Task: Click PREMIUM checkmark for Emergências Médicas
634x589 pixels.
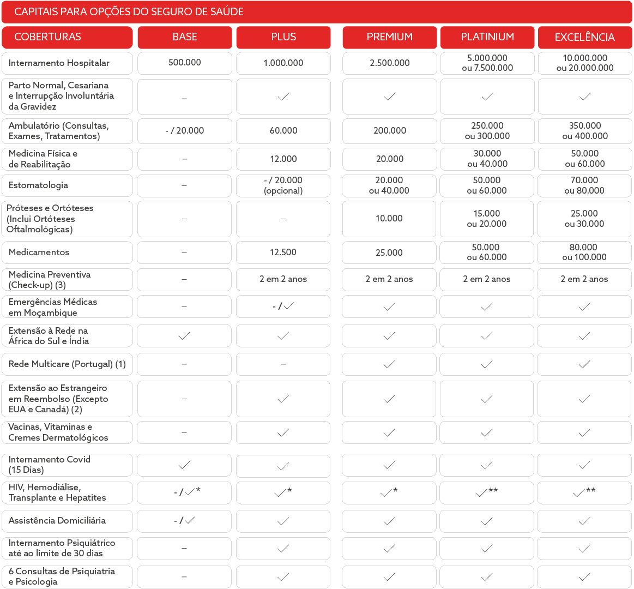Action: [389, 307]
